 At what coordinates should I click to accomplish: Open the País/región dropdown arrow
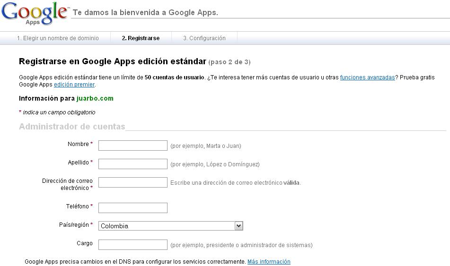(x=238, y=226)
